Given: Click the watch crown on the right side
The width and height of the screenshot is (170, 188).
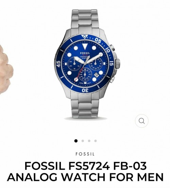Looking at the screenshot, I should (118, 64).
